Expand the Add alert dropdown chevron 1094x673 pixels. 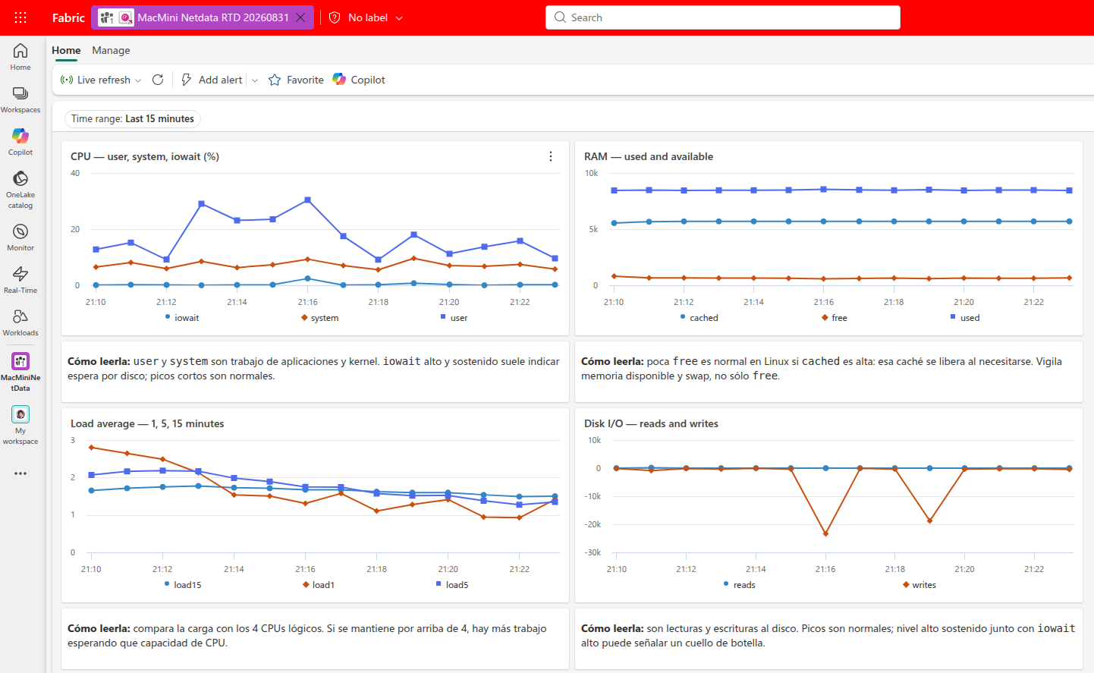point(255,80)
